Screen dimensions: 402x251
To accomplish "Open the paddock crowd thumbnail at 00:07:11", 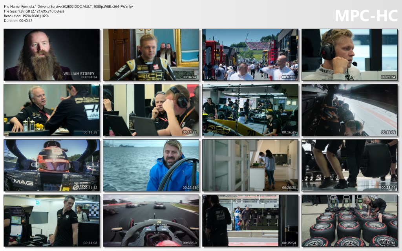I will tap(250, 55).
